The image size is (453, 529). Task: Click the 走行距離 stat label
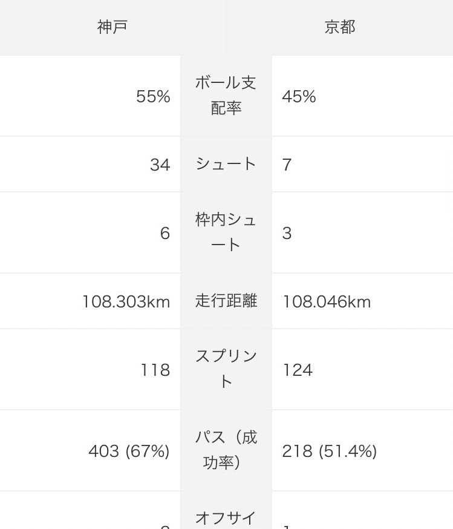(226, 301)
